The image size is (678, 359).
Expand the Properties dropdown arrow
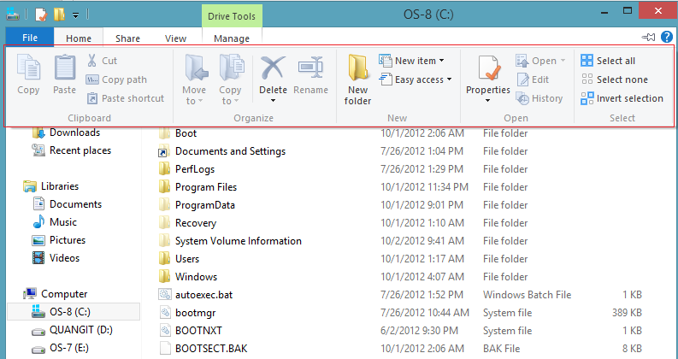(487, 101)
